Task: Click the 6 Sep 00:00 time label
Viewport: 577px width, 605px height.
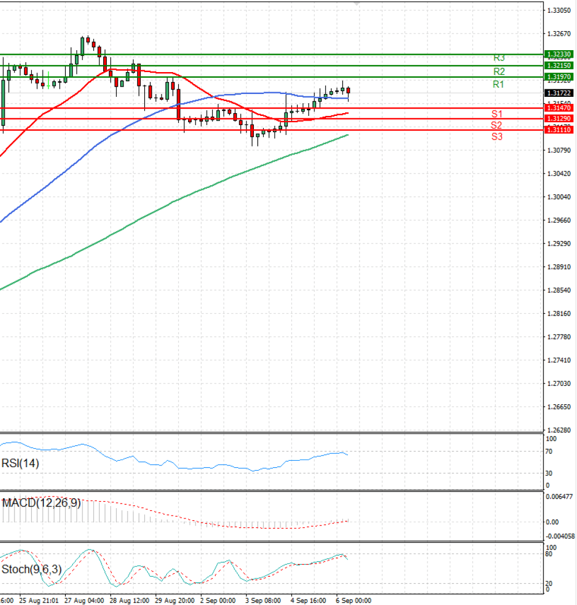Action: tap(354, 601)
